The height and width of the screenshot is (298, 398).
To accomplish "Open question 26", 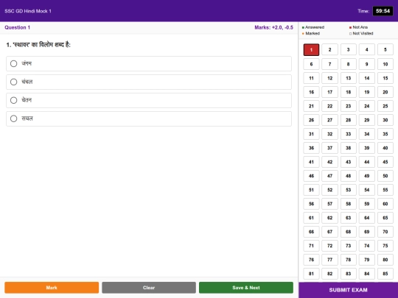I will coord(311,120).
